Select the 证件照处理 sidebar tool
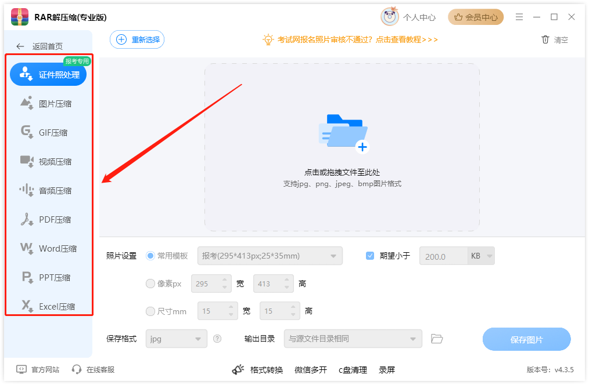Viewport: 589px width, 385px height. click(x=49, y=74)
